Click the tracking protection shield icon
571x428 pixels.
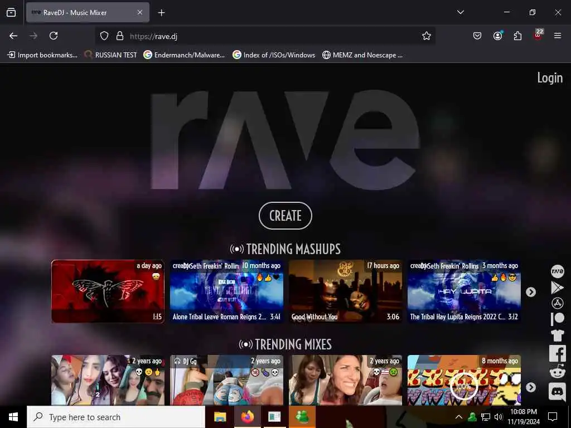[104, 36]
